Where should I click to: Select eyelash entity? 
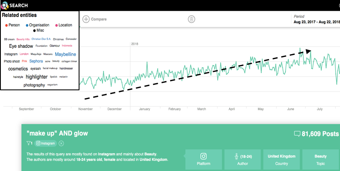(x=35, y=69)
